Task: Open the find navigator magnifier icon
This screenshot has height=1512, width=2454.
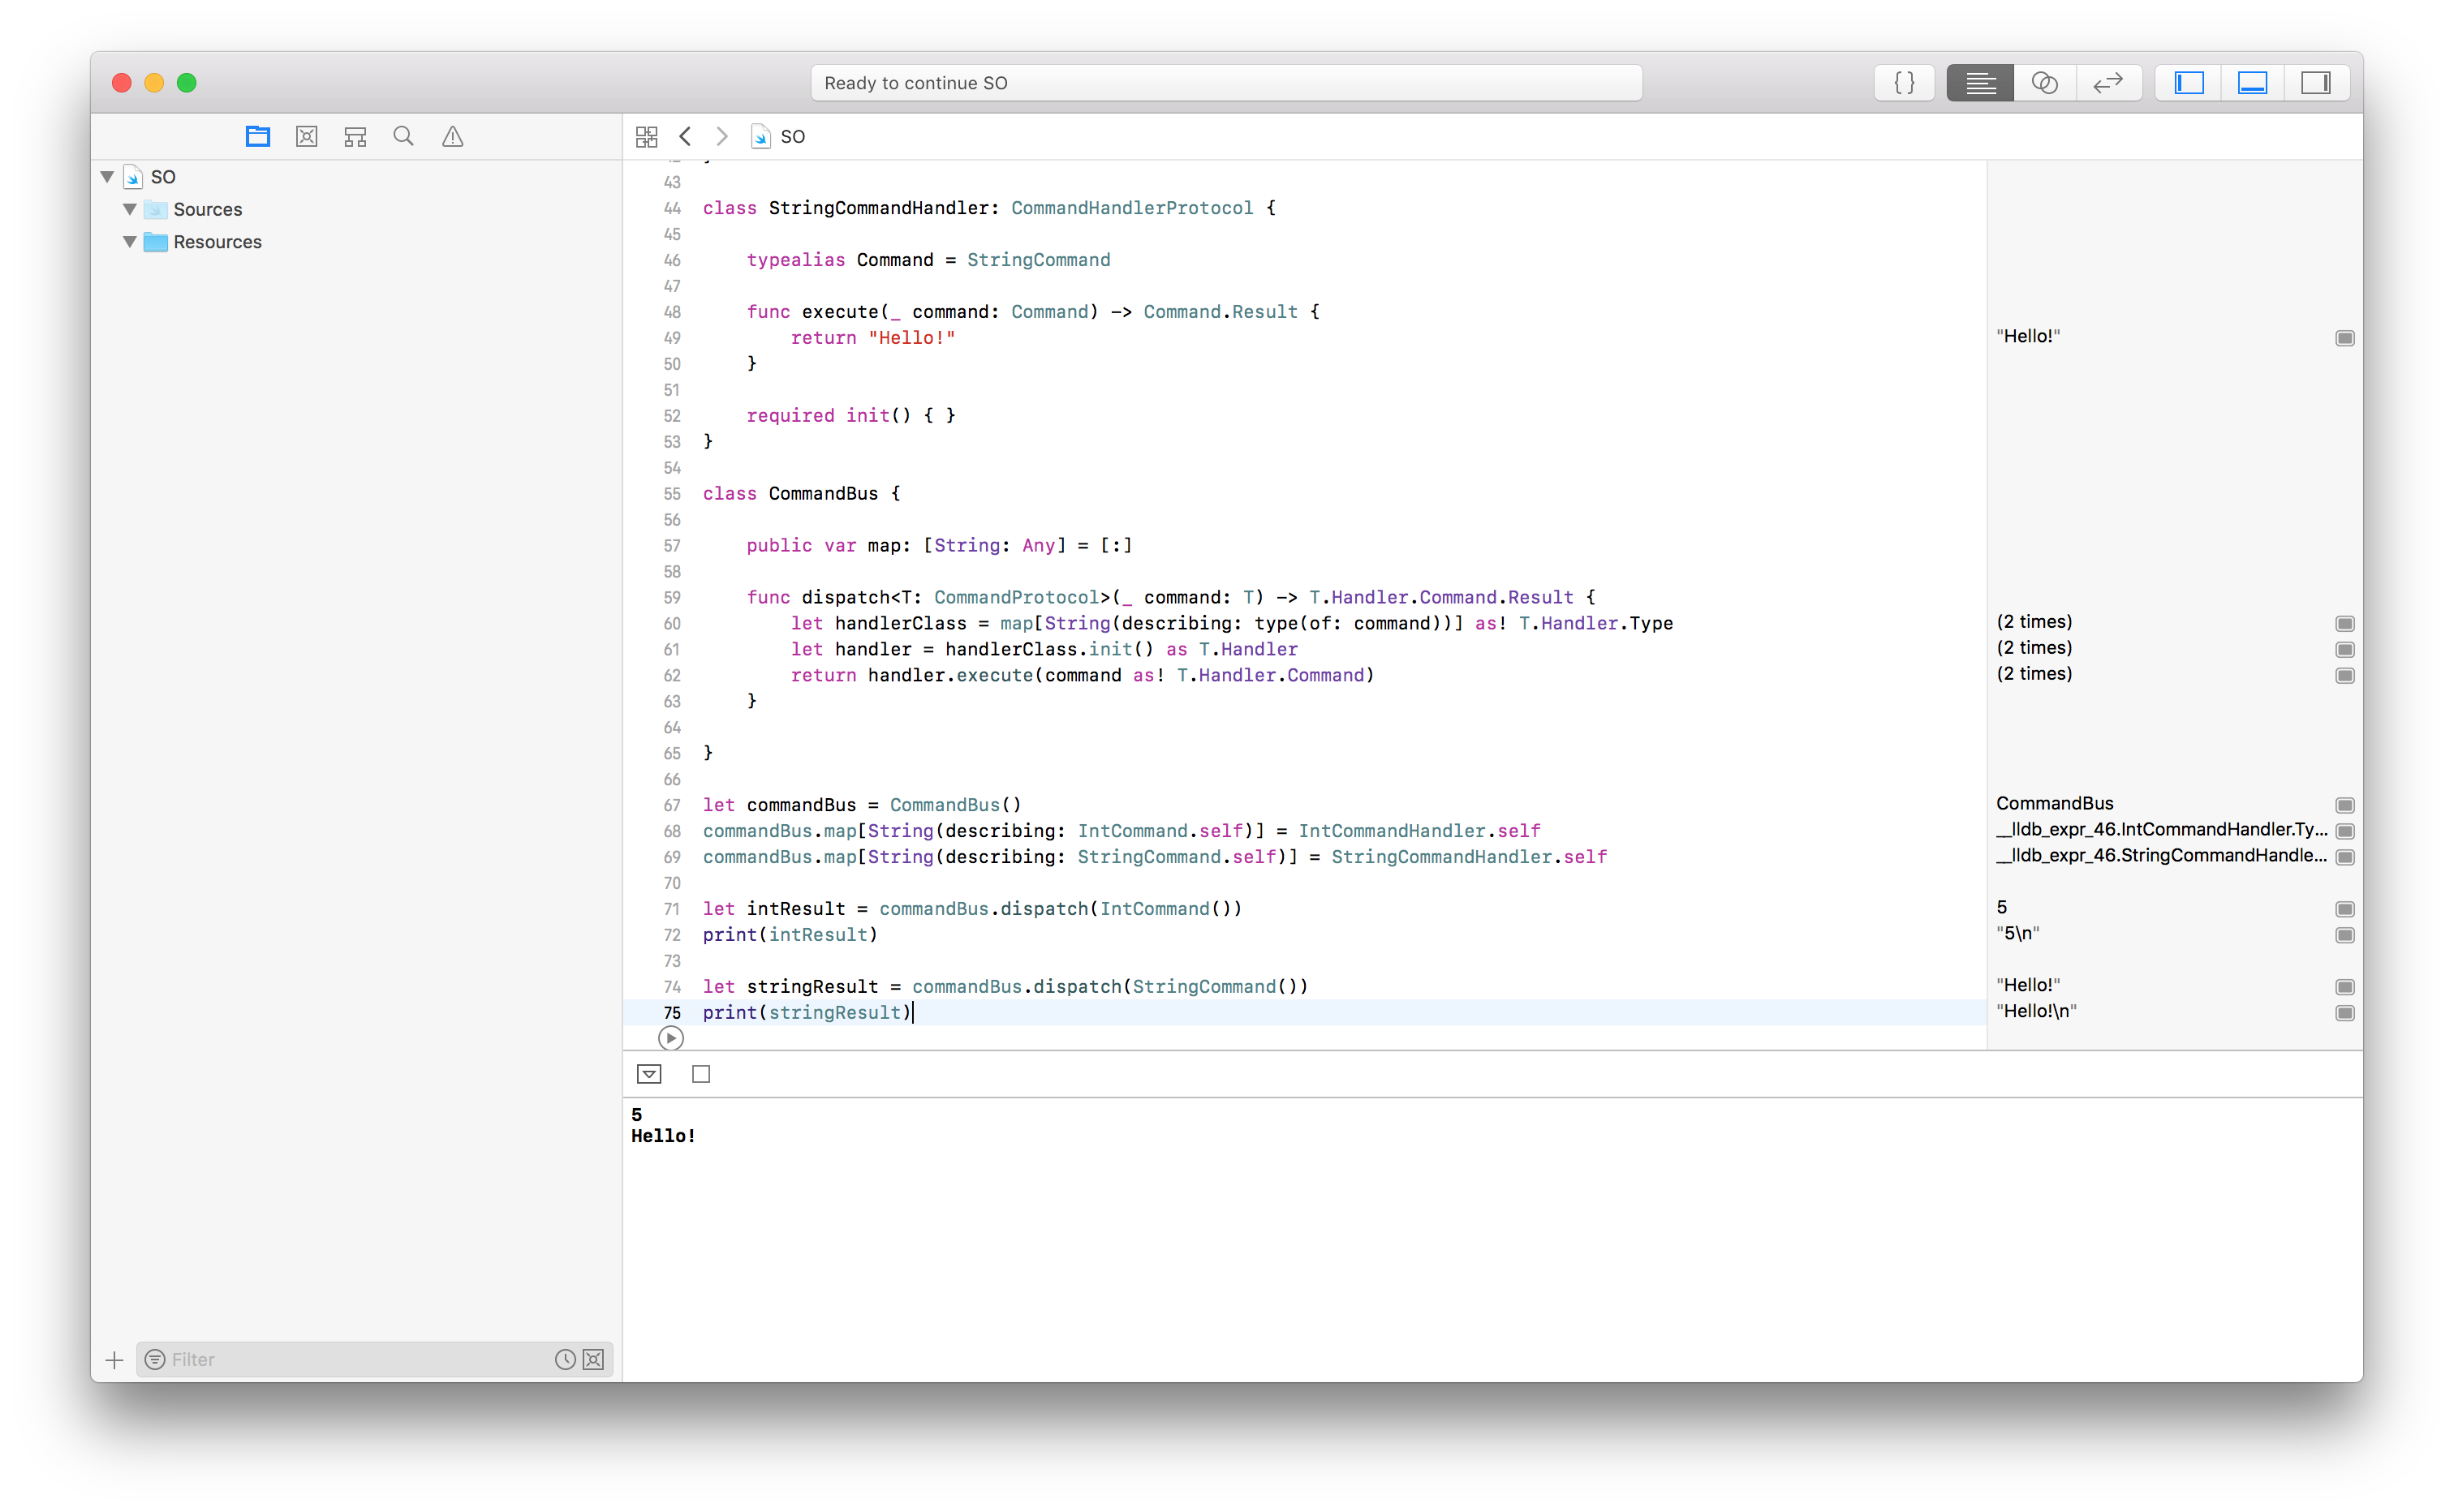Action: [x=403, y=137]
